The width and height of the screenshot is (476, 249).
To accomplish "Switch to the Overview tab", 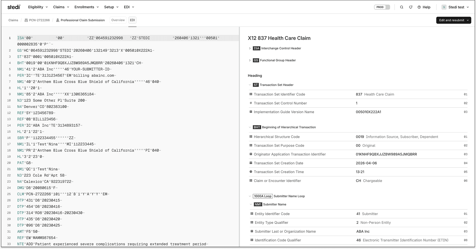I will [x=118, y=20].
